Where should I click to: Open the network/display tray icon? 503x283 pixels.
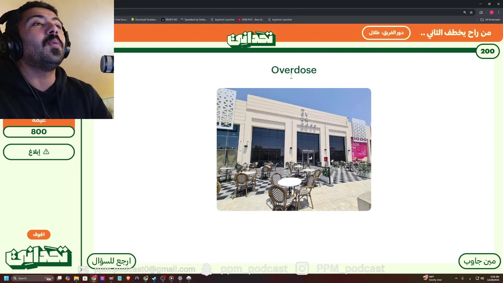coord(477,278)
